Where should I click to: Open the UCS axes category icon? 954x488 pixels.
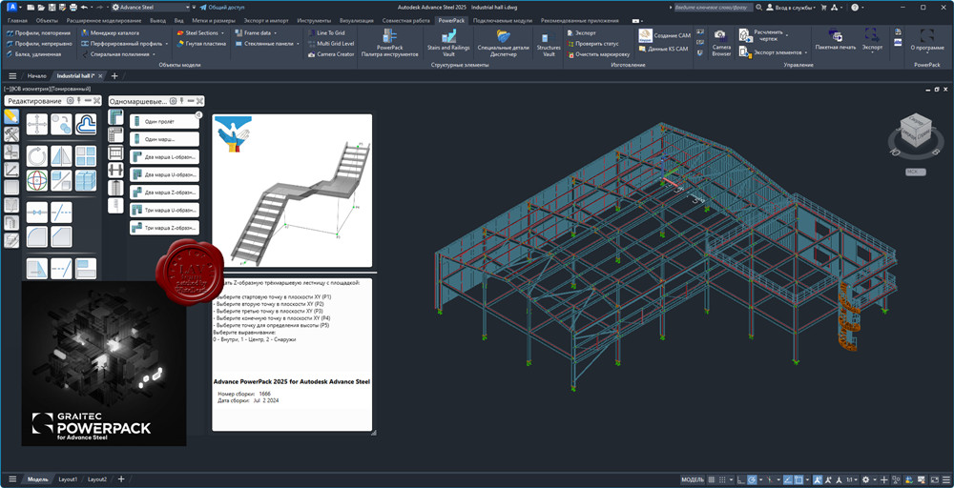tap(11, 170)
